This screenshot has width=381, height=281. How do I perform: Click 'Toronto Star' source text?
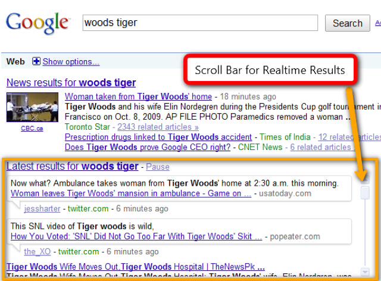coord(88,127)
